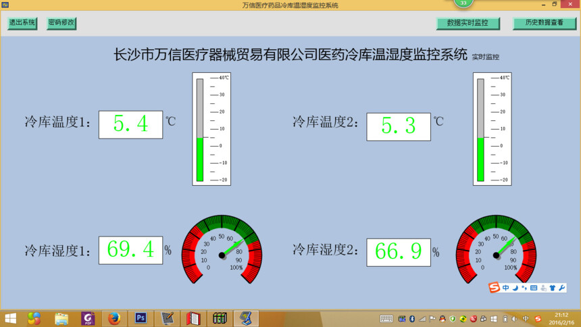This screenshot has height=327, width=581.
Task: Click the filmstrip icon in system tray
Action: [x=402, y=319]
